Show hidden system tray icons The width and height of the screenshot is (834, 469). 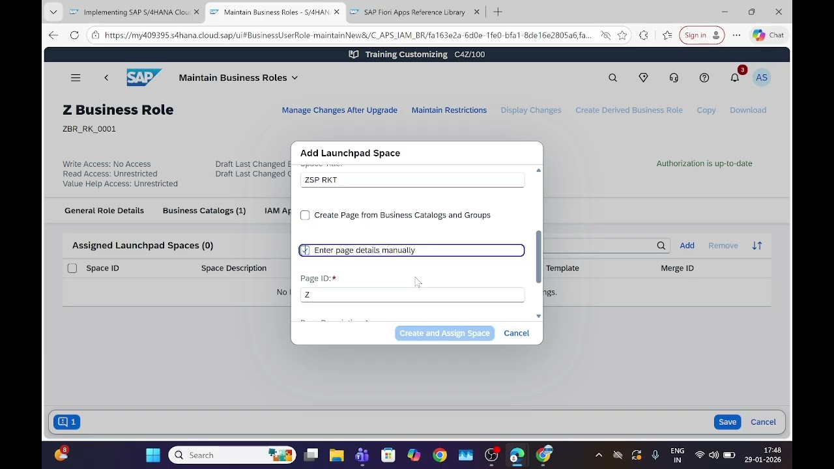click(x=599, y=455)
